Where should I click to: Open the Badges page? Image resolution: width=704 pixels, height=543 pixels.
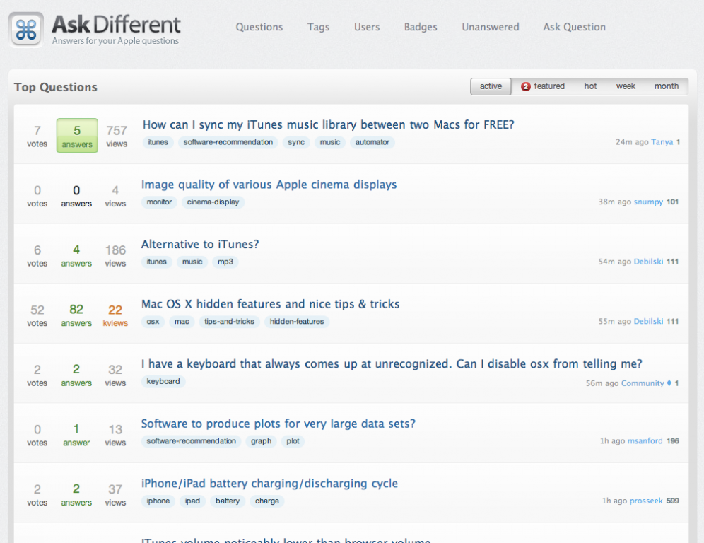coord(421,27)
